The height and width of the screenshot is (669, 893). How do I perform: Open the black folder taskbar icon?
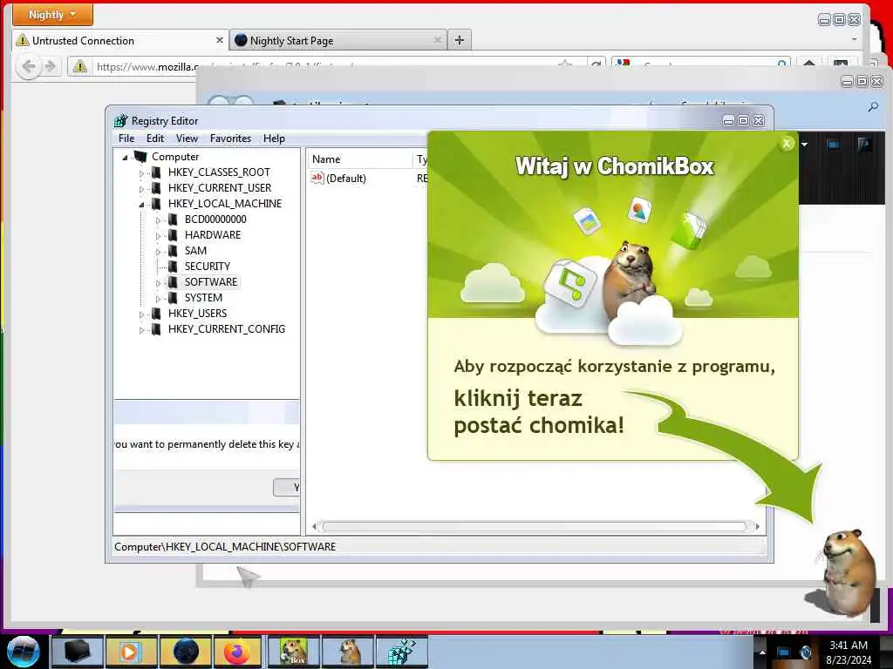(78, 652)
